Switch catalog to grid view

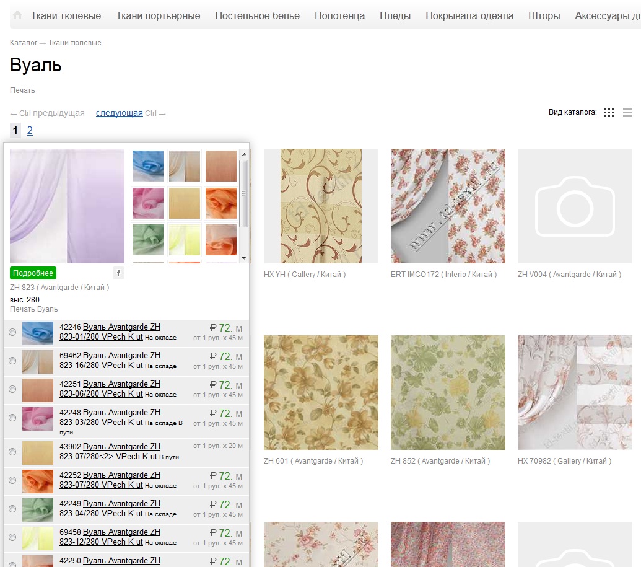click(x=609, y=113)
